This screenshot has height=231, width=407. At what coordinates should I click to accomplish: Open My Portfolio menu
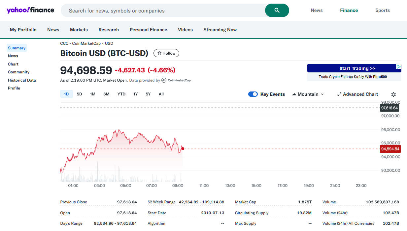click(23, 30)
